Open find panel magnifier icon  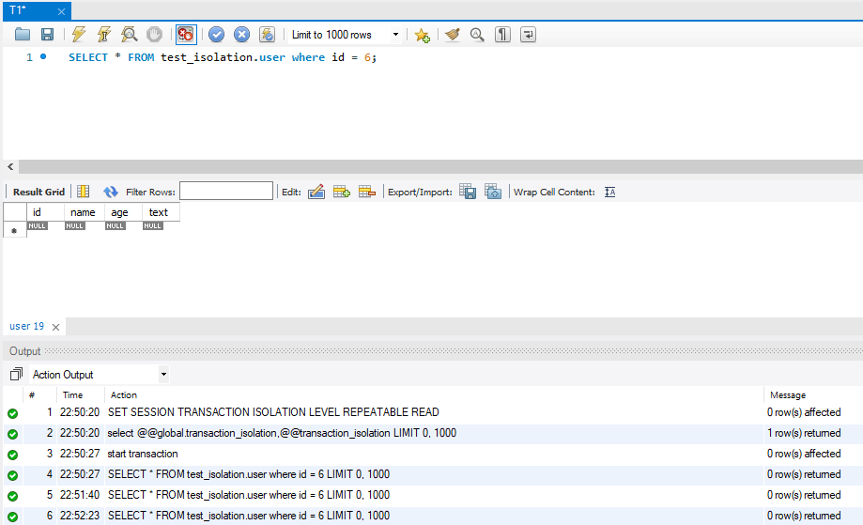(x=477, y=35)
